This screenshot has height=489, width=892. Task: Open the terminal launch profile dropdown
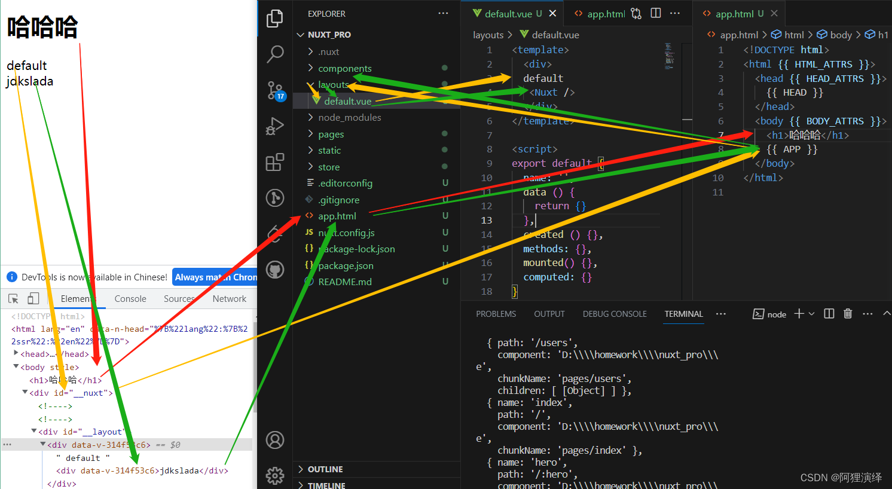[811, 314]
